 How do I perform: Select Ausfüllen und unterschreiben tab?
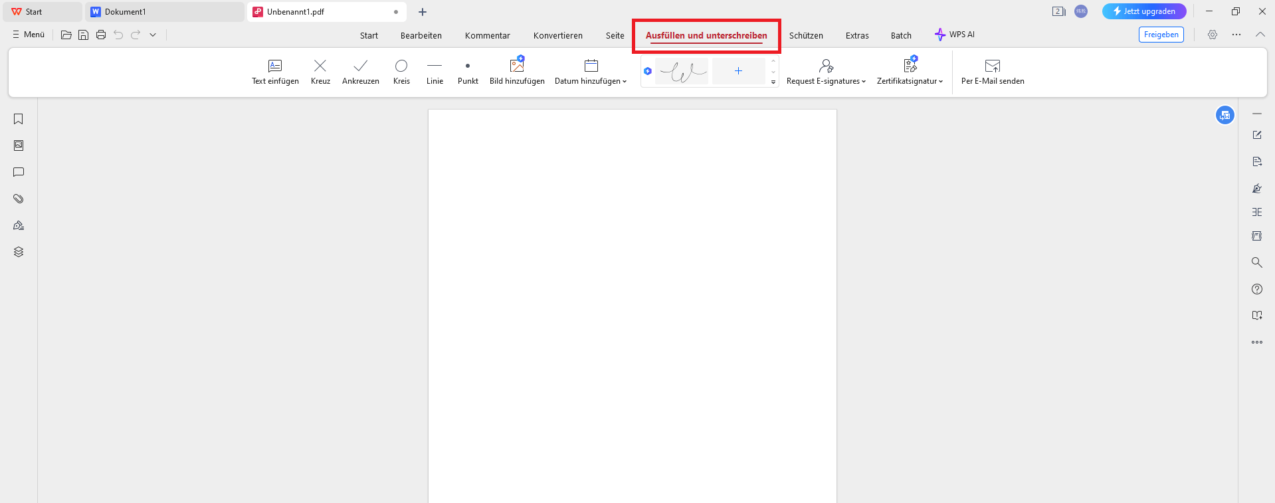pos(706,35)
